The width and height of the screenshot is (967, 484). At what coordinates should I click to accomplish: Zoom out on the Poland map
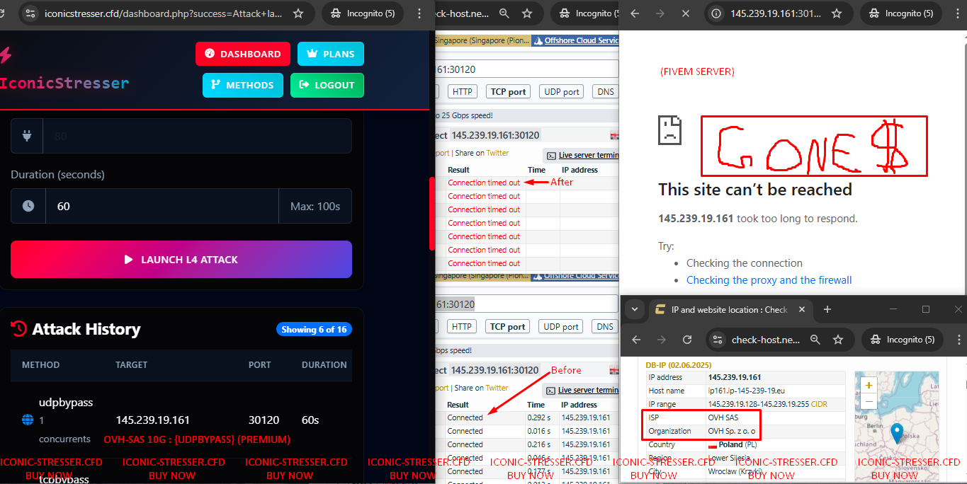[869, 401]
